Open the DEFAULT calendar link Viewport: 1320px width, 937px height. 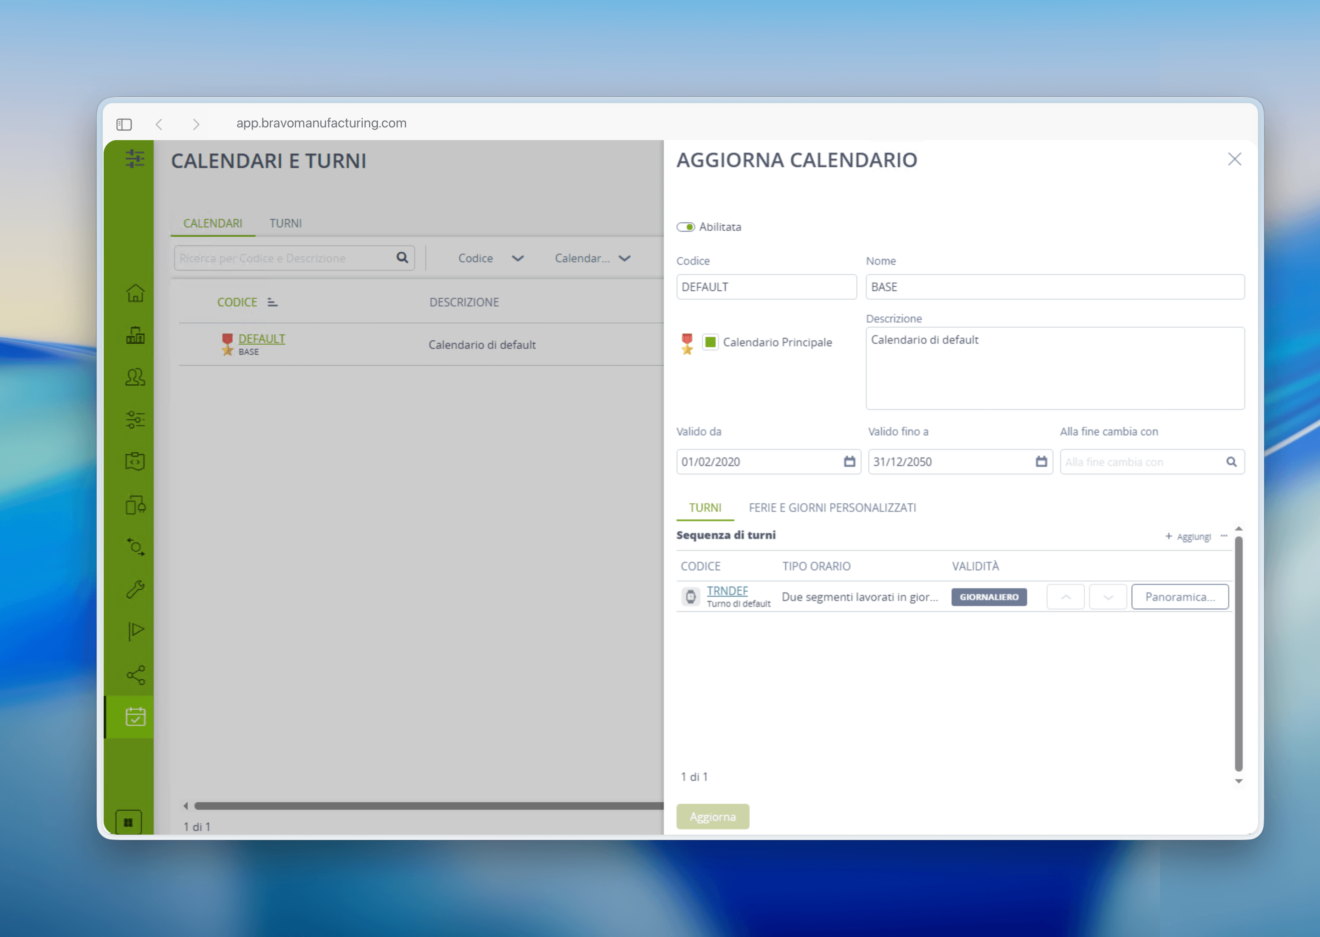(x=262, y=339)
